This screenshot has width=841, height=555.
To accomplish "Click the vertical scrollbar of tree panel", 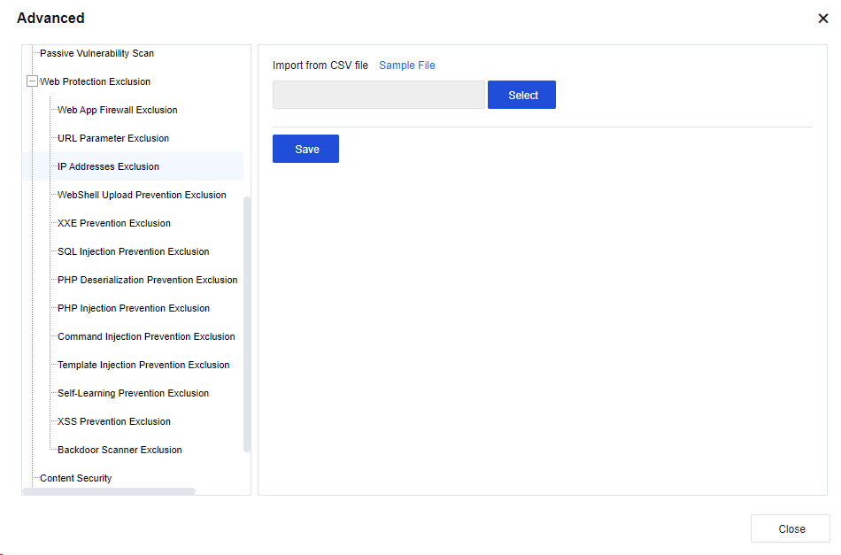I will click(x=247, y=323).
